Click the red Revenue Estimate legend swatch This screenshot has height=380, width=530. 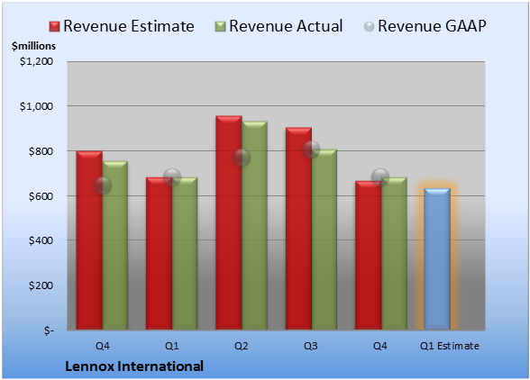point(54,26)
